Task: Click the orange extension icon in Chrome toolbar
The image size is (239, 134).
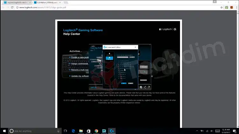Action: tap(232, 7)
